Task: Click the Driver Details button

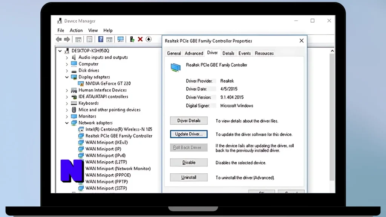Action: coord(189,121)
